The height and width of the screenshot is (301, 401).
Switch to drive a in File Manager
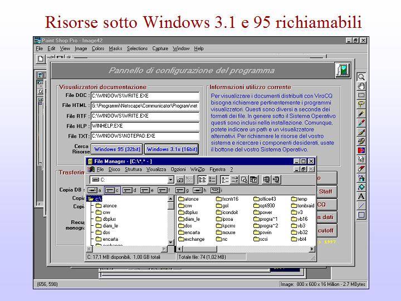[94, 190]
